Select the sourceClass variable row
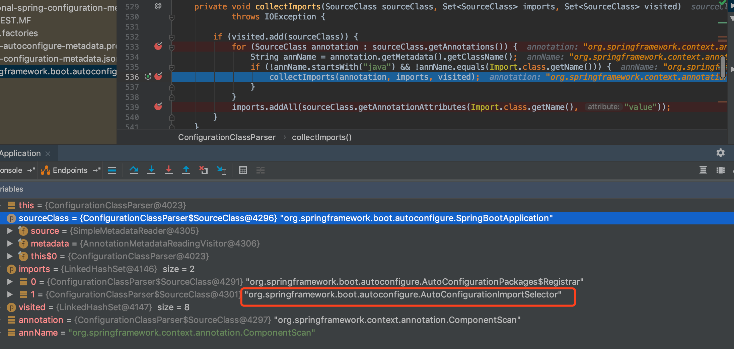The image size is (734, 349). click(367, 218)
